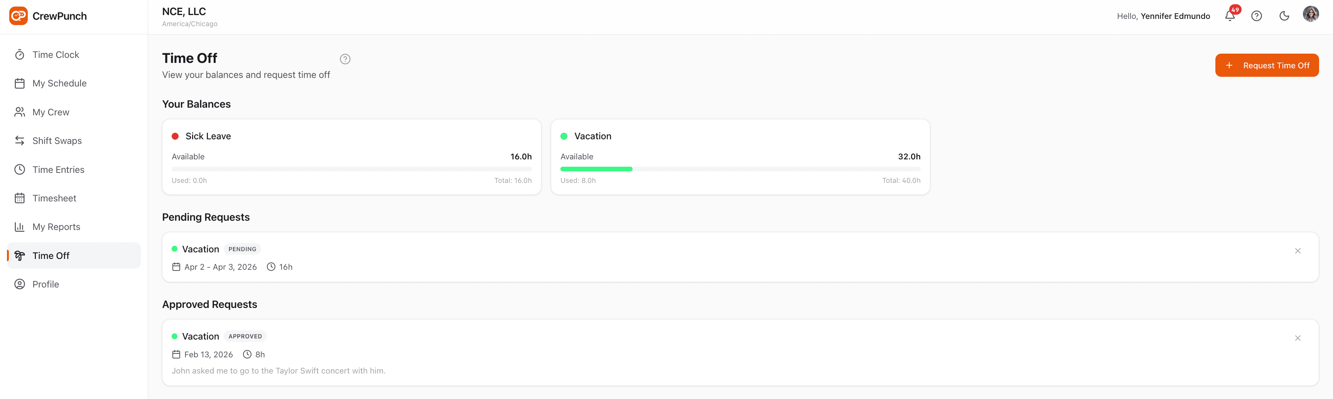This screenshot has height=399, width=1333.
Task: Click the Request Time Off button
Action: tap(1267, 65)
